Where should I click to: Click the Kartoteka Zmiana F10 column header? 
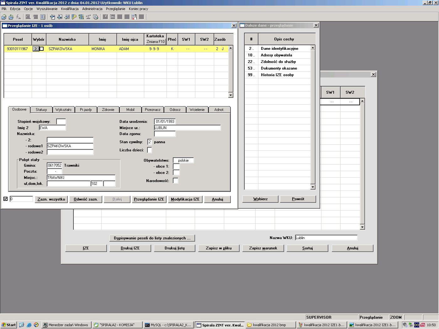point(155,39)
